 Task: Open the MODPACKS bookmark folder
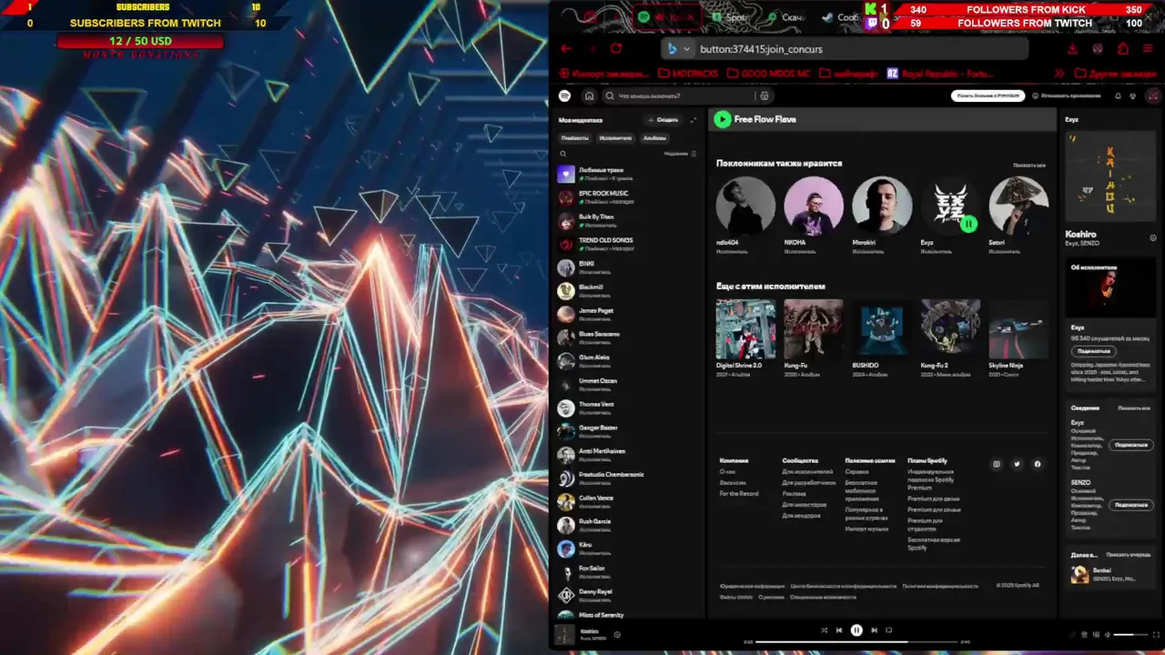click(x=688, y=74)
